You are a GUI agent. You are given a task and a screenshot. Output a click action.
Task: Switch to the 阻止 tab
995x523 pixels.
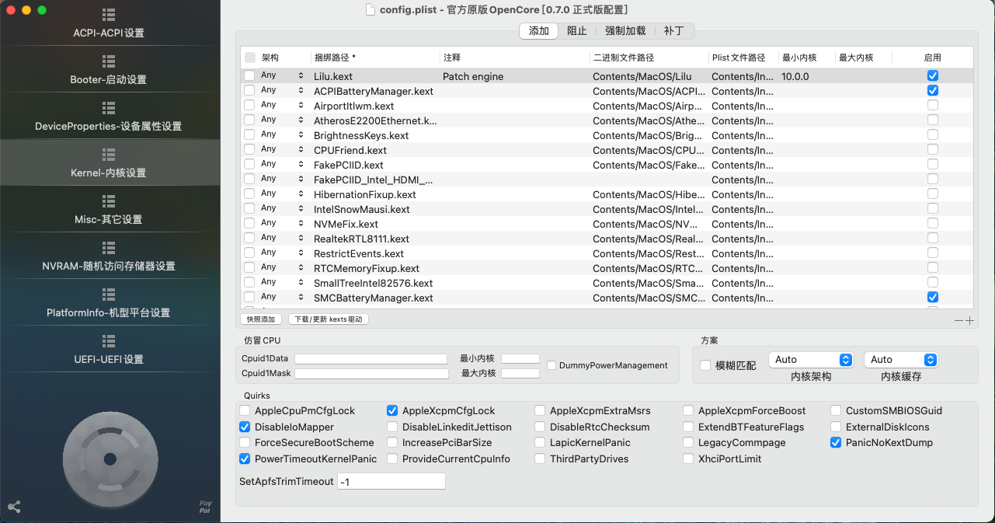[x=577, y=31]
